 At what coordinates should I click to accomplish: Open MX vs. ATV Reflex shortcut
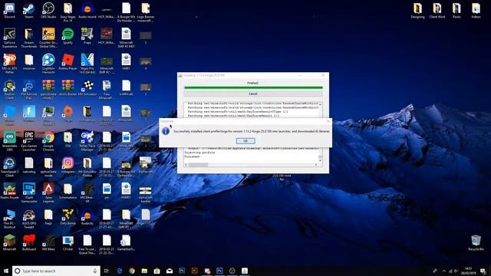pyautogui.click(x=9, y=64)
